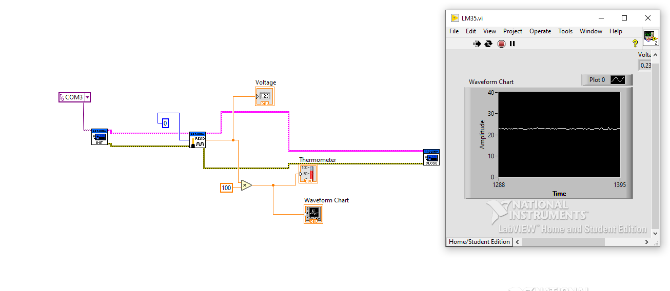Click the chart Y-axis maximum value 40
The height and width of the screenshot is (291, 670).
tap(491, 92)
